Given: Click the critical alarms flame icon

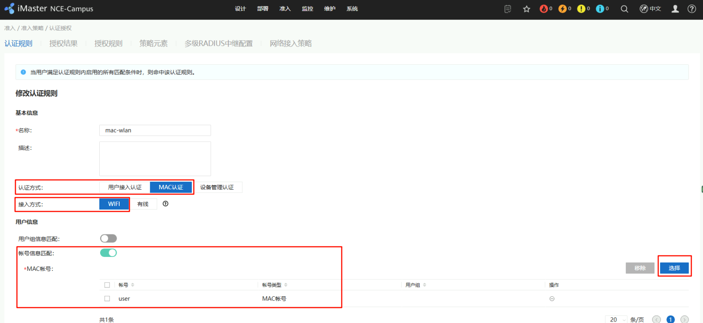Looking at the screenshot, I should tap(543, 9).
